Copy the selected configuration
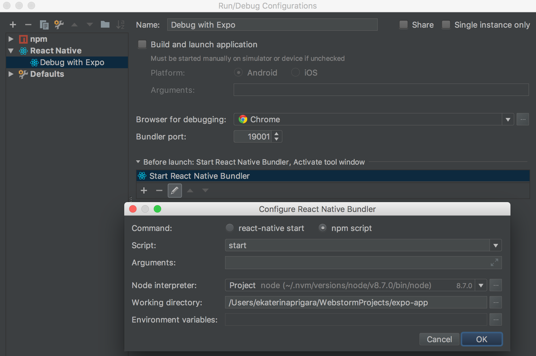This screenshot has height=356, width=536. click(x=44, y=25)
